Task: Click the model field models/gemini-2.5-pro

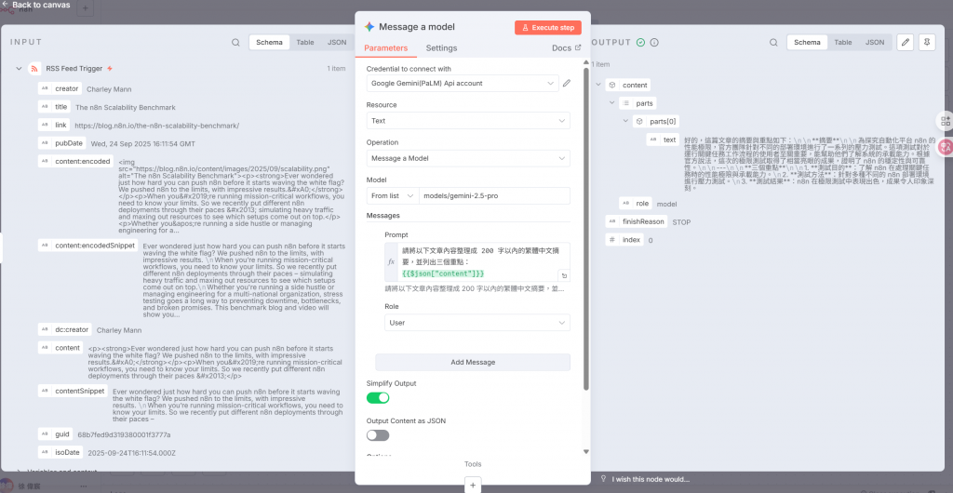Action: point(495,195)
